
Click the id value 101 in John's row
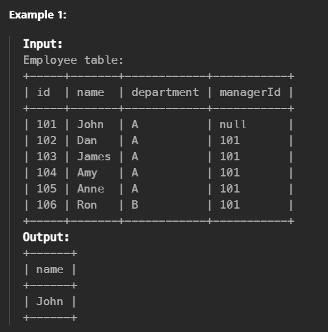[x=47, y=125]
